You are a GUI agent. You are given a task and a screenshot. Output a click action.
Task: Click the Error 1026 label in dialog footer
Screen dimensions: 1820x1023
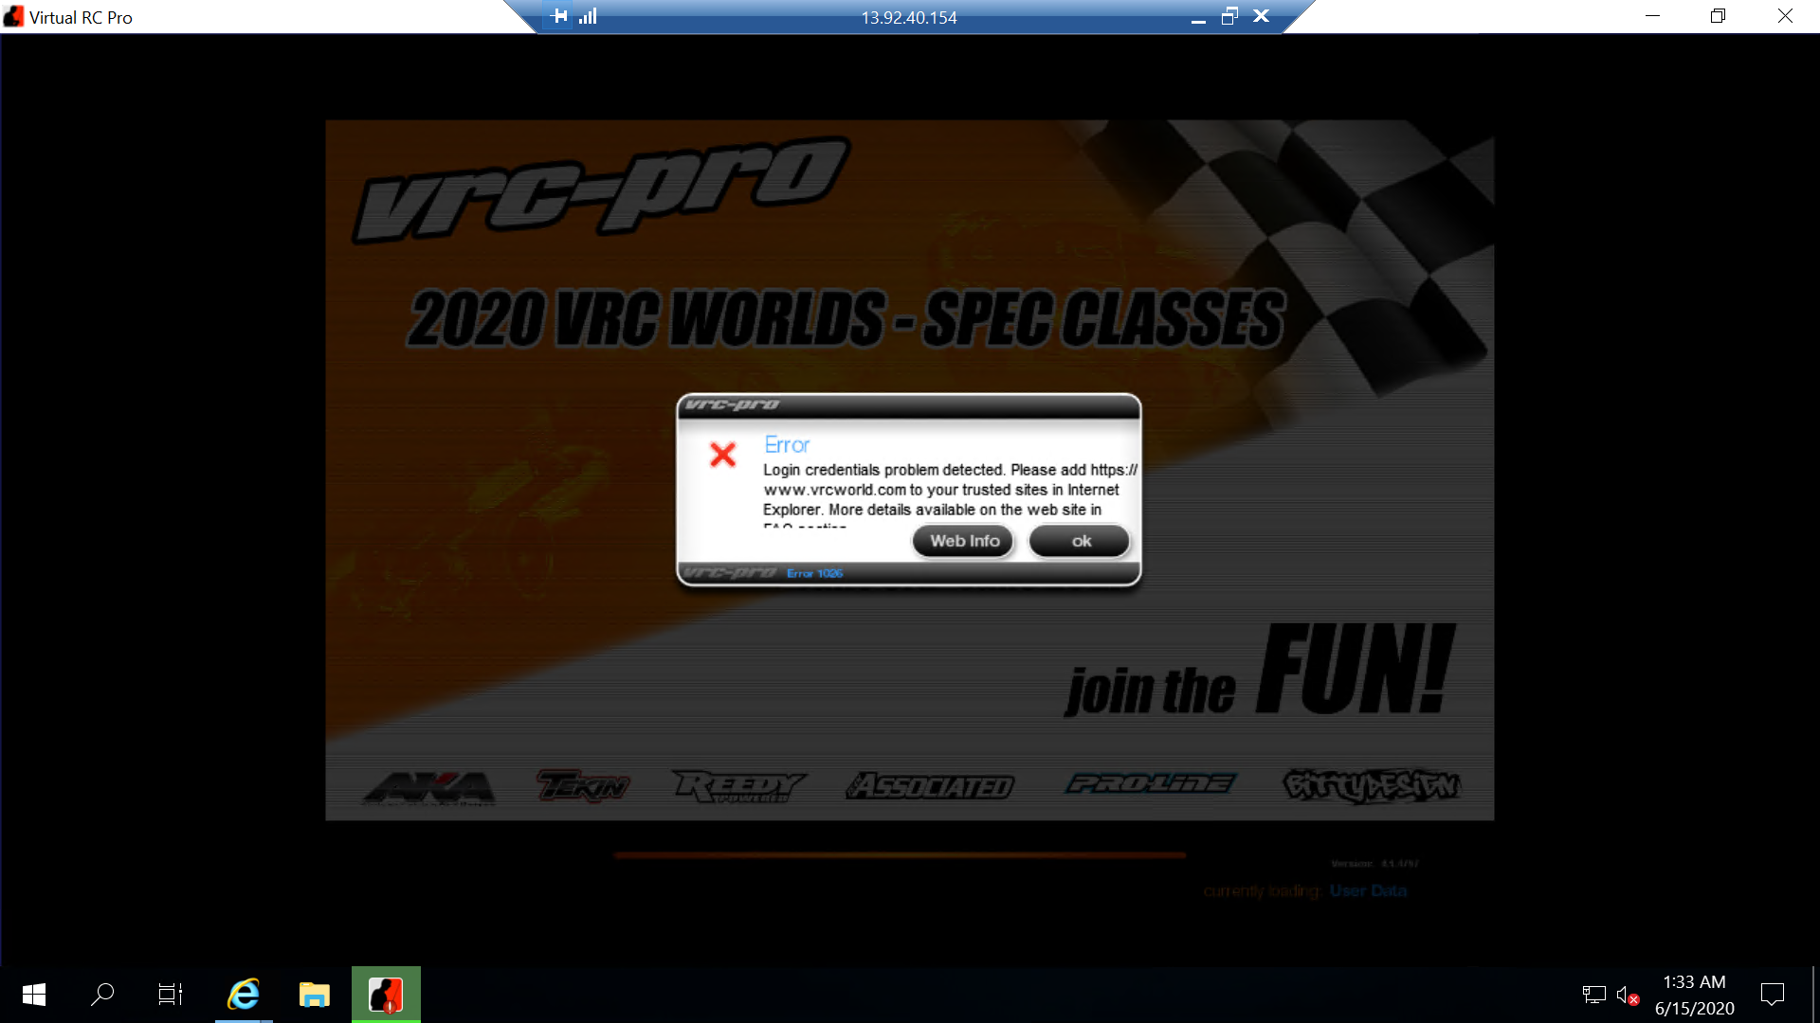(814, 573)
